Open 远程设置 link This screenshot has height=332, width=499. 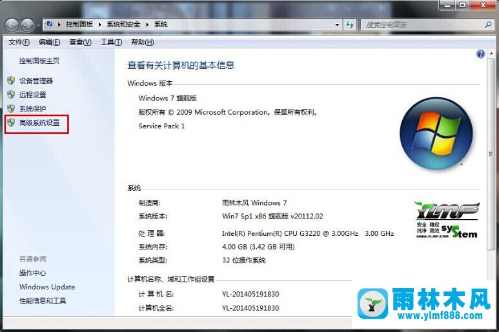[x=32, y=95]
